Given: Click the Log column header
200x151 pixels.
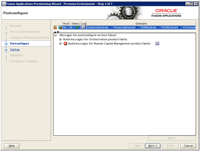Looking at the screenshot, I should [x=84, y=24].
